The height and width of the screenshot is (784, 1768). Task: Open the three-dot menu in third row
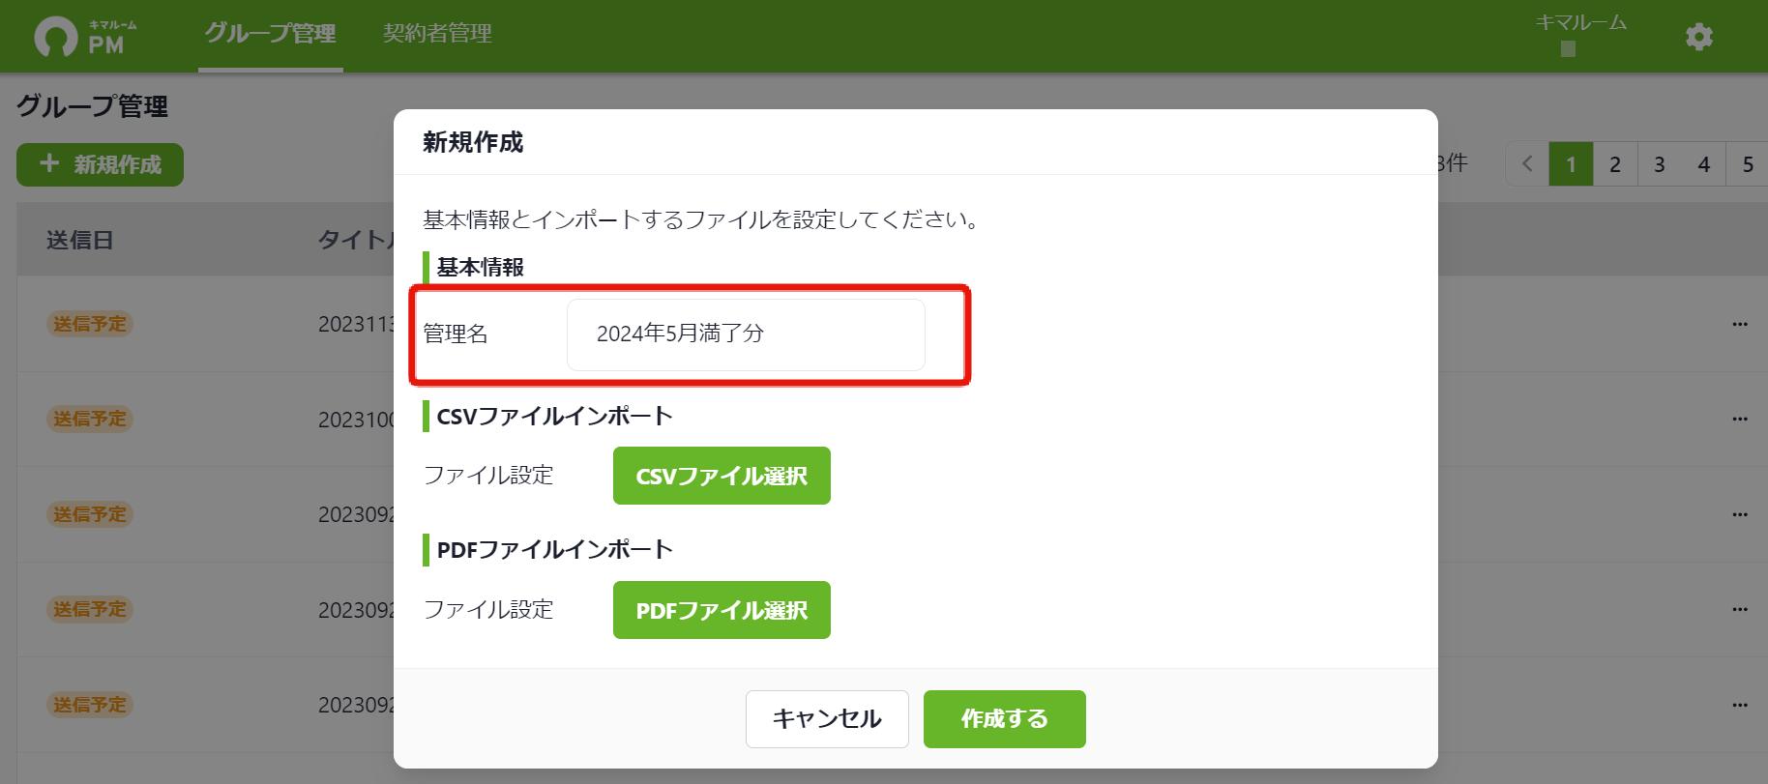point(1740,514)
